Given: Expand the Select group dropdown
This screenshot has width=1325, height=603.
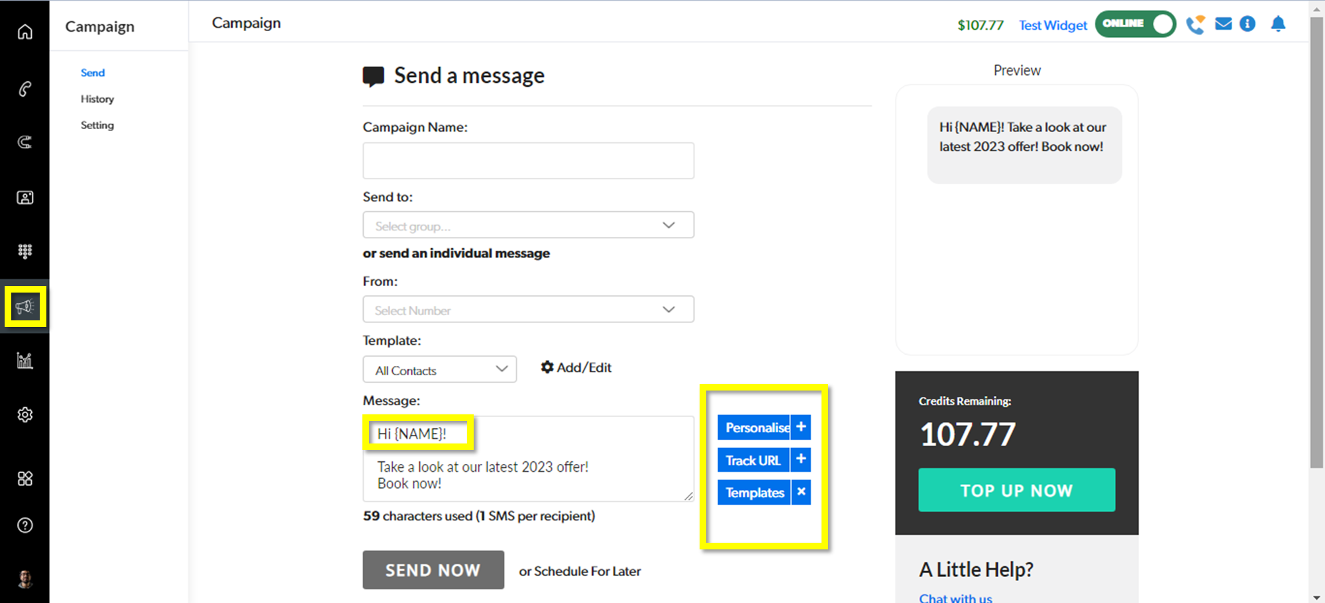Looking at the screenshot, I should click(x=528, y=225).
